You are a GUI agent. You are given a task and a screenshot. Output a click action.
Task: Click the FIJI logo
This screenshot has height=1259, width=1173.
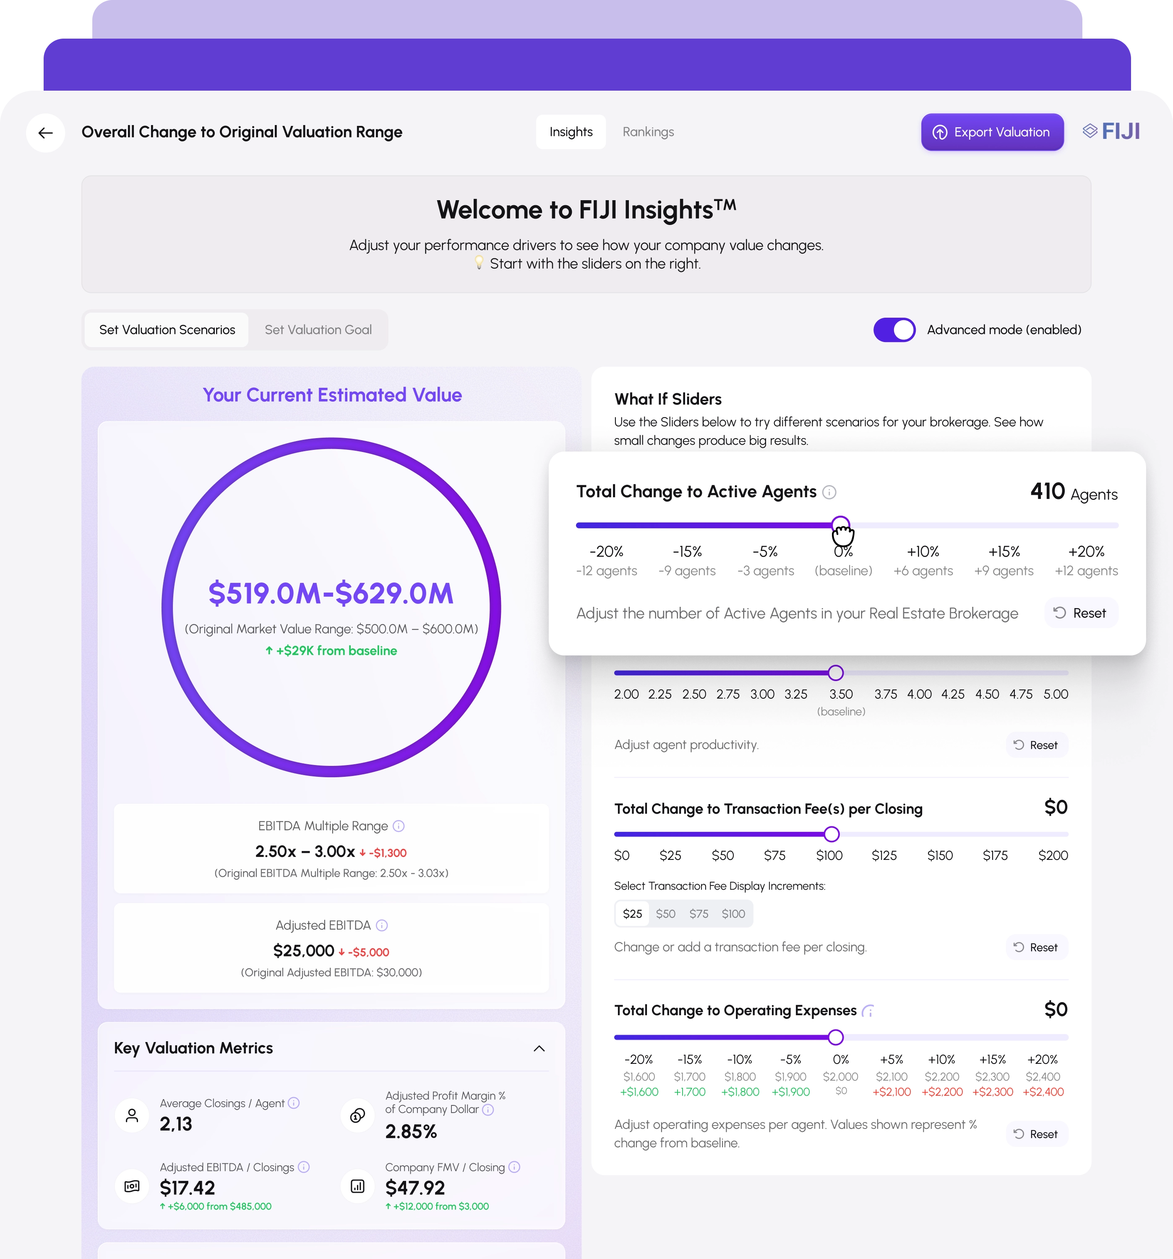1111,131
